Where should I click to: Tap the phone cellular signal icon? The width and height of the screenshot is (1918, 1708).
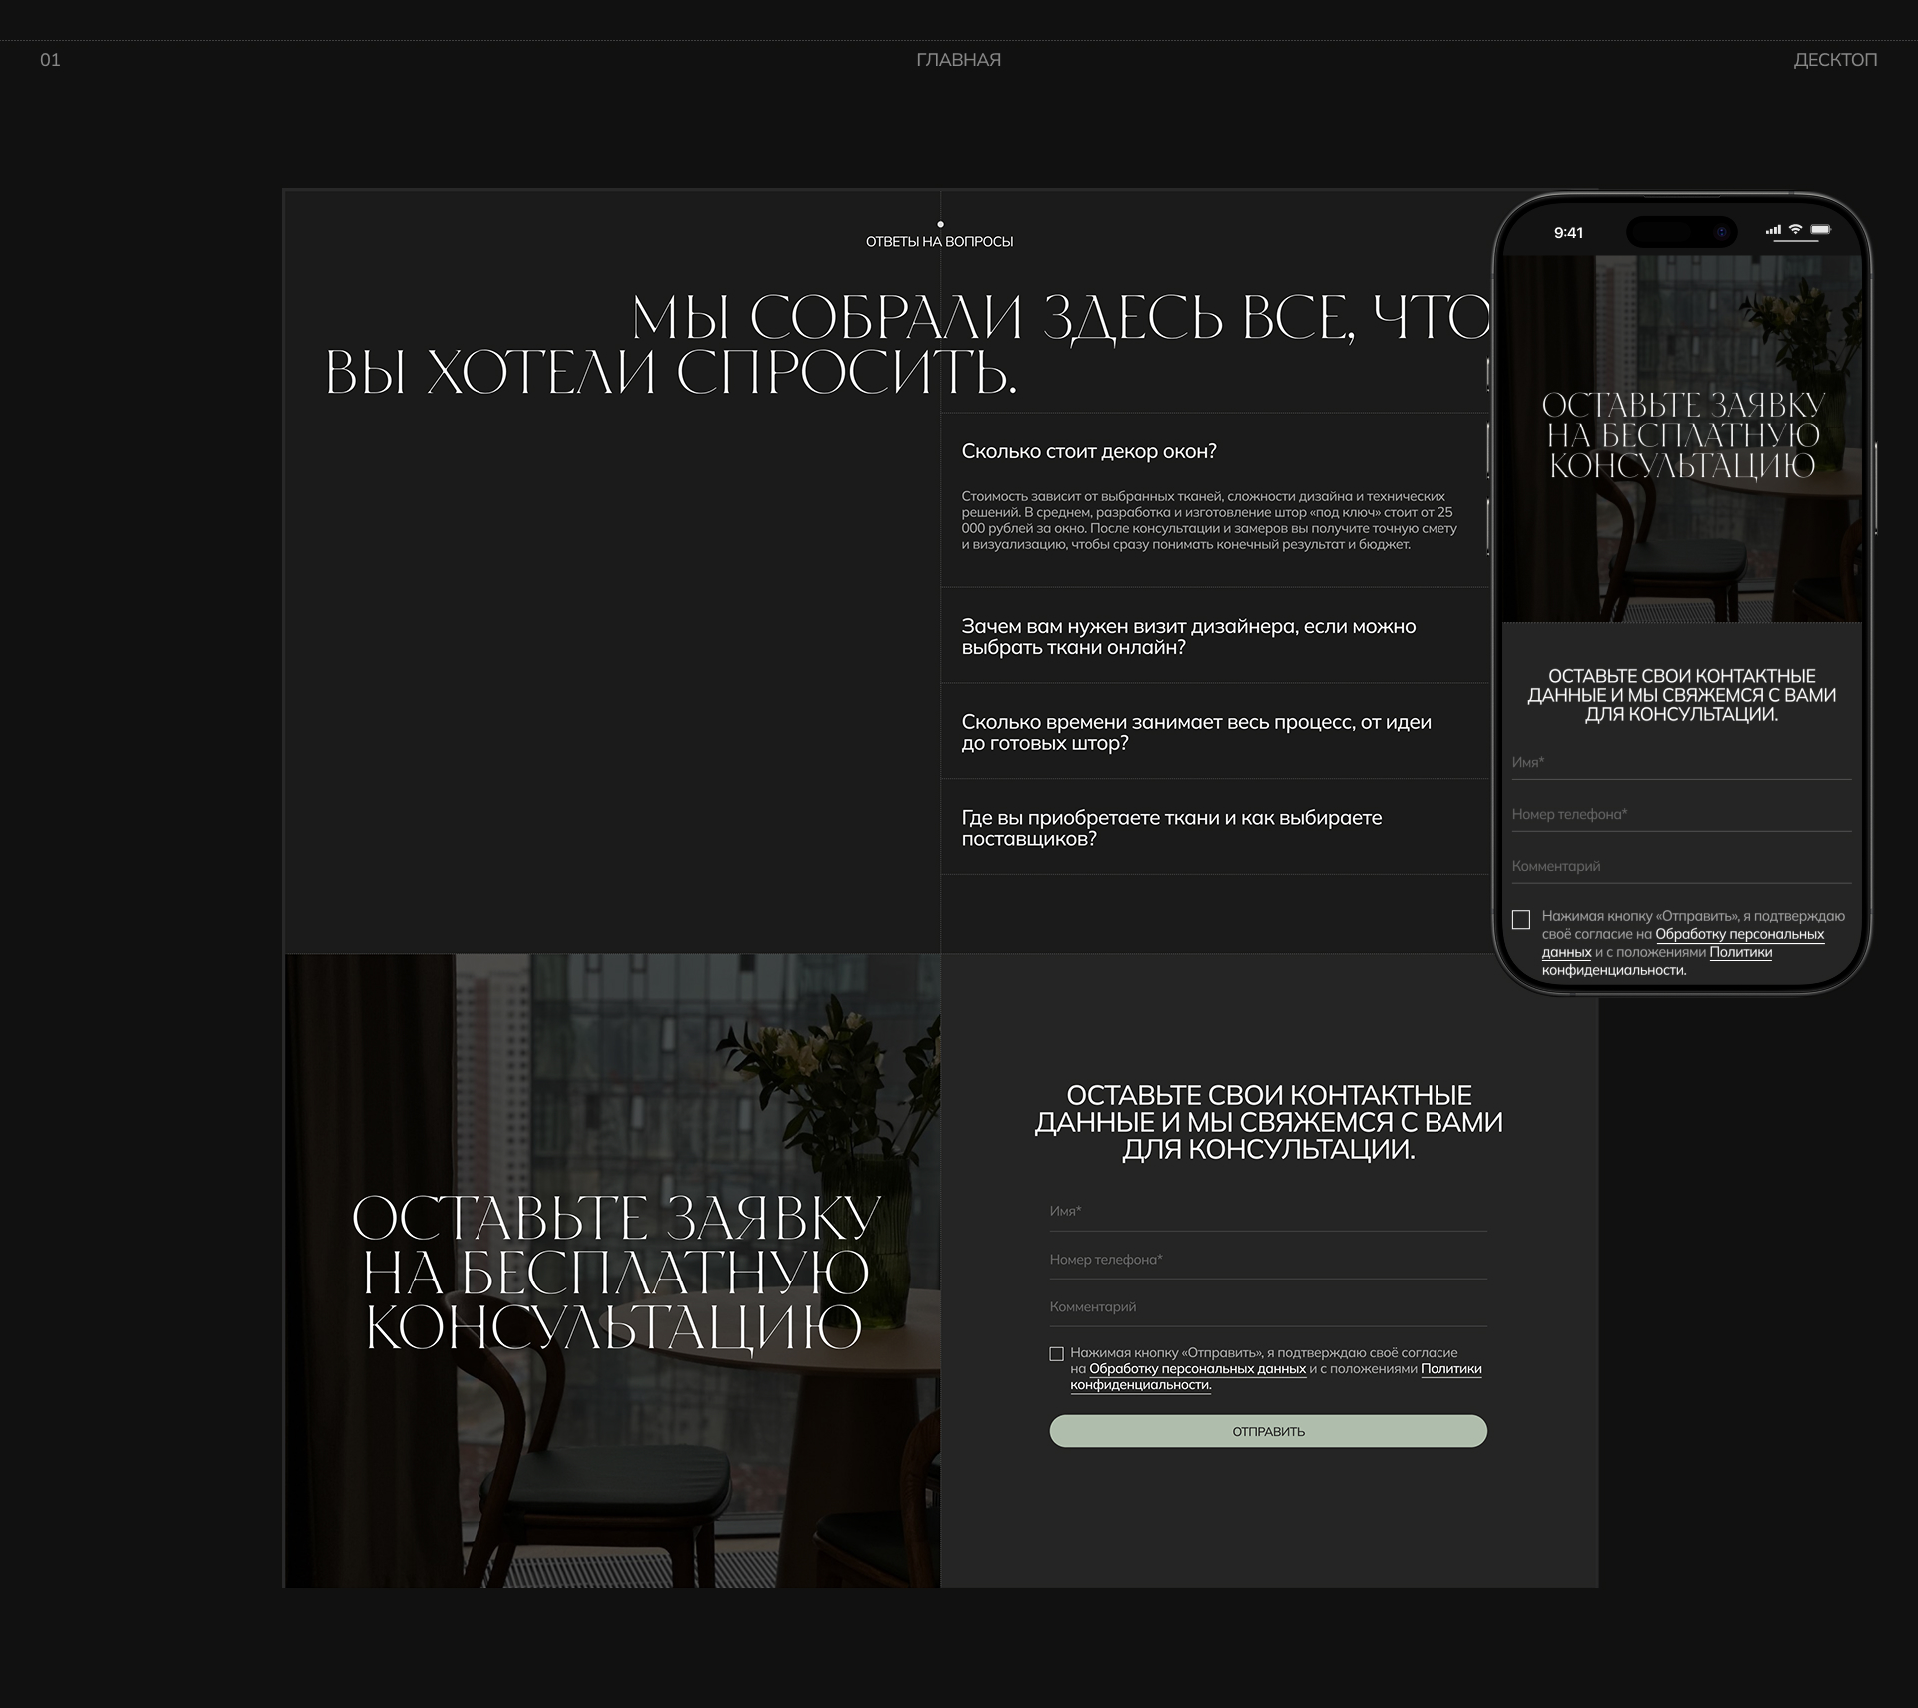click(1773, 230)
